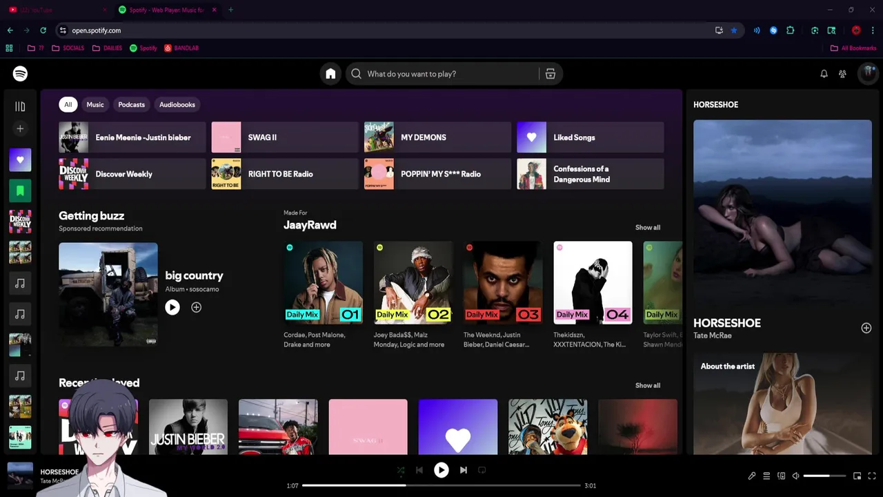The width and height of the screenshot is (883, 497).
Task: Toggle the lyrics microphone icon
Action: tap(752, 476)
